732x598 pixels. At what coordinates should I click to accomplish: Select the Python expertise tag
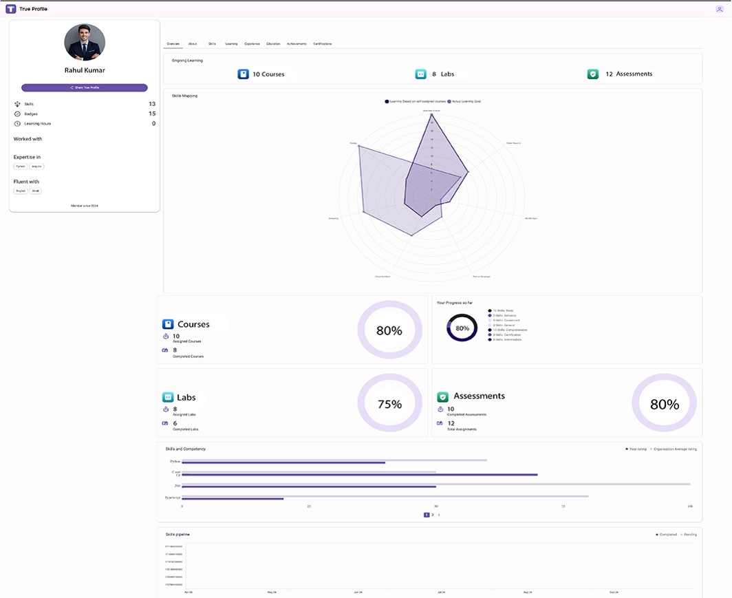(x=21, y=167)
